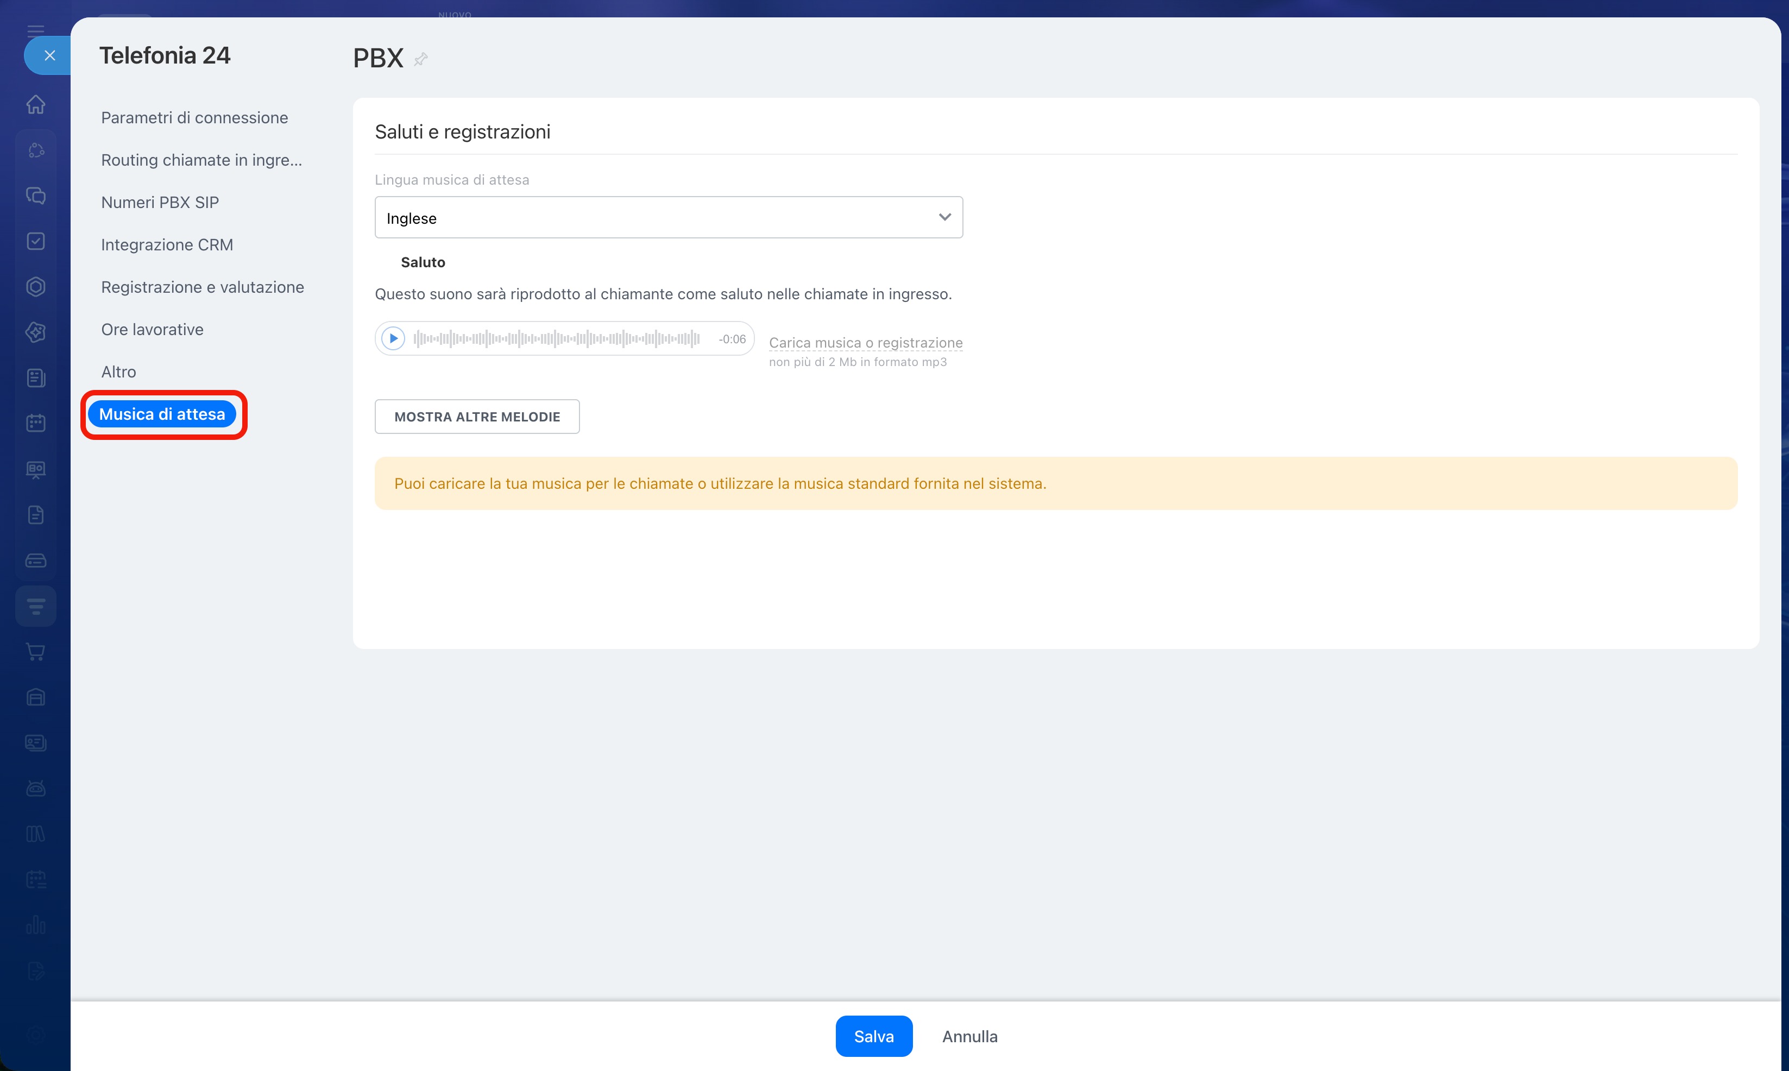Close the Telefonia 24 side panel
Image resolution: width=1789 pixels, height=1071 pixels.
pos(49,55)
